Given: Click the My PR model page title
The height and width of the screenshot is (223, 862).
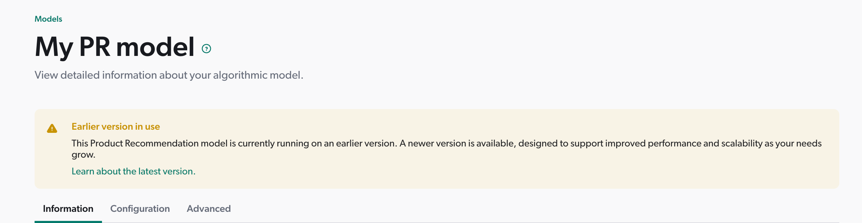Looking at the screenshot, I should [x=115, y=47].
